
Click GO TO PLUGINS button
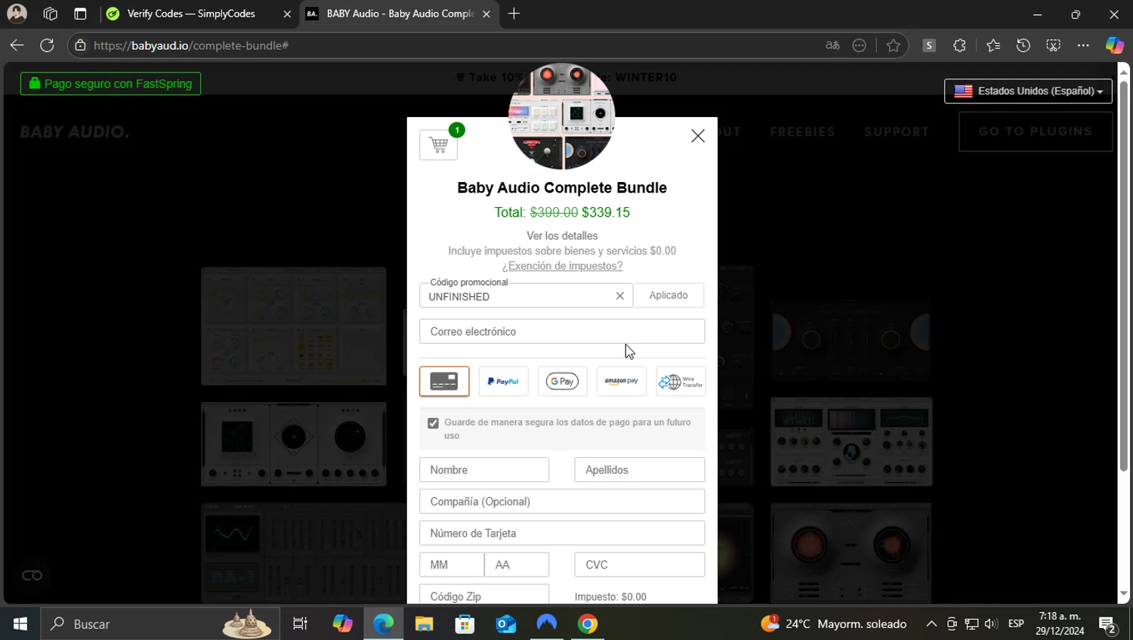[x=1036, y=131]
